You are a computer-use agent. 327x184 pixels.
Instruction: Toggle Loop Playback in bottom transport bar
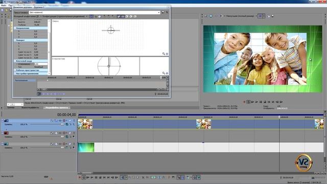84,177
